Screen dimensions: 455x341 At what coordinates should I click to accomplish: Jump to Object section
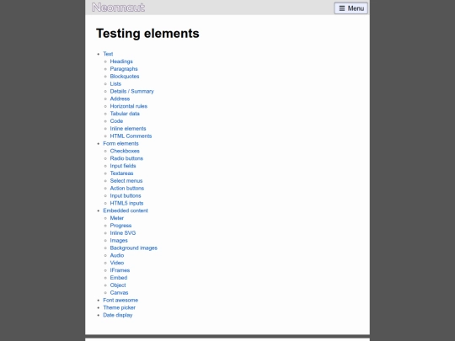pos(118,285)
